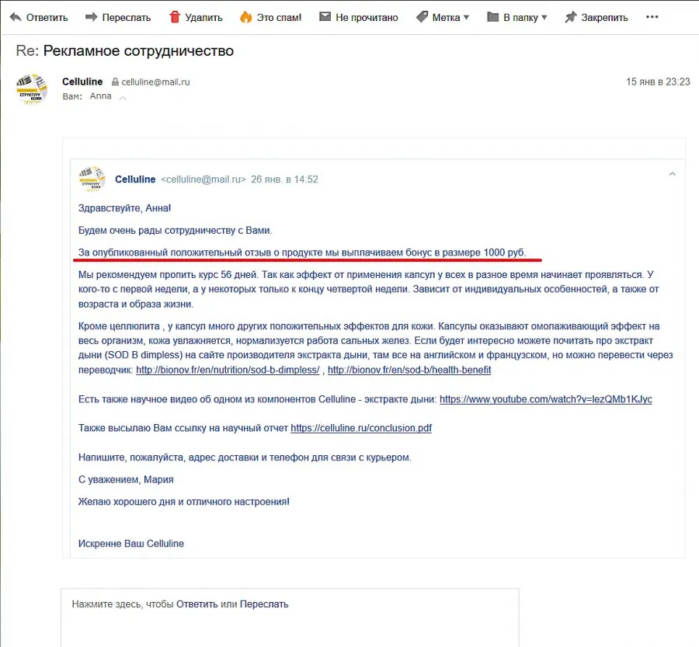Screen dimensions: 699x647
Task: Expand recipient details chevron next to Anna
Action: (123, 98)
